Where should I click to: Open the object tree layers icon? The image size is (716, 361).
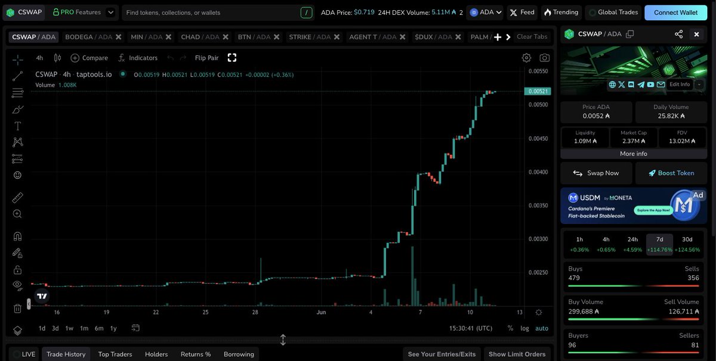click(x=17, y=330)
